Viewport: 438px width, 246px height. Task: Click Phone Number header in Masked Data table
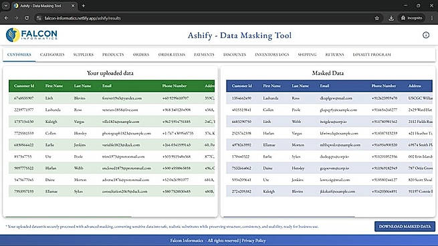coord(384,86)
